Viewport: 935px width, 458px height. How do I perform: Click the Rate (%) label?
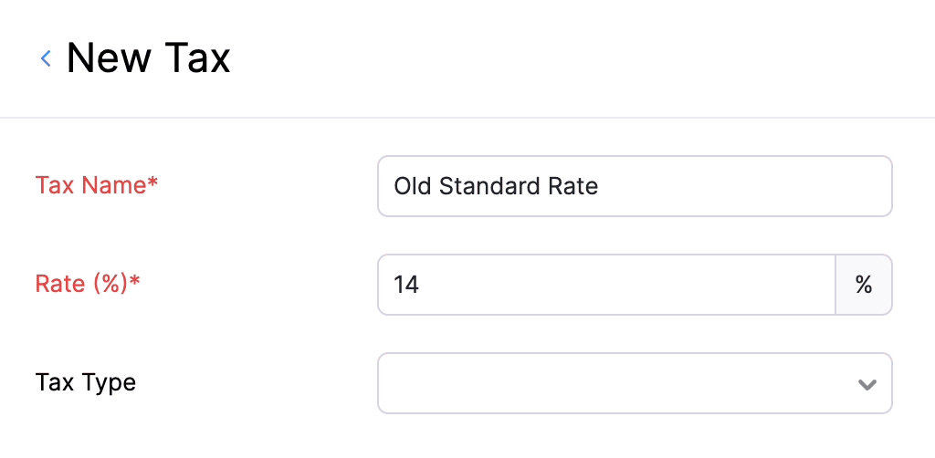(82, 284)
